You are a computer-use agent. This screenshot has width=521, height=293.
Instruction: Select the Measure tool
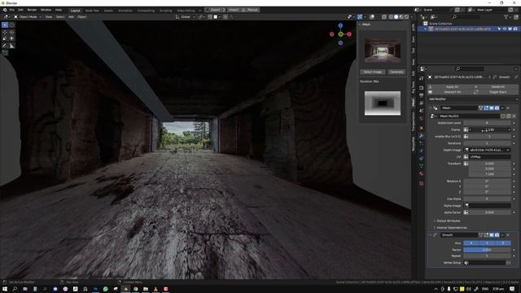click(x=12, y=46)
